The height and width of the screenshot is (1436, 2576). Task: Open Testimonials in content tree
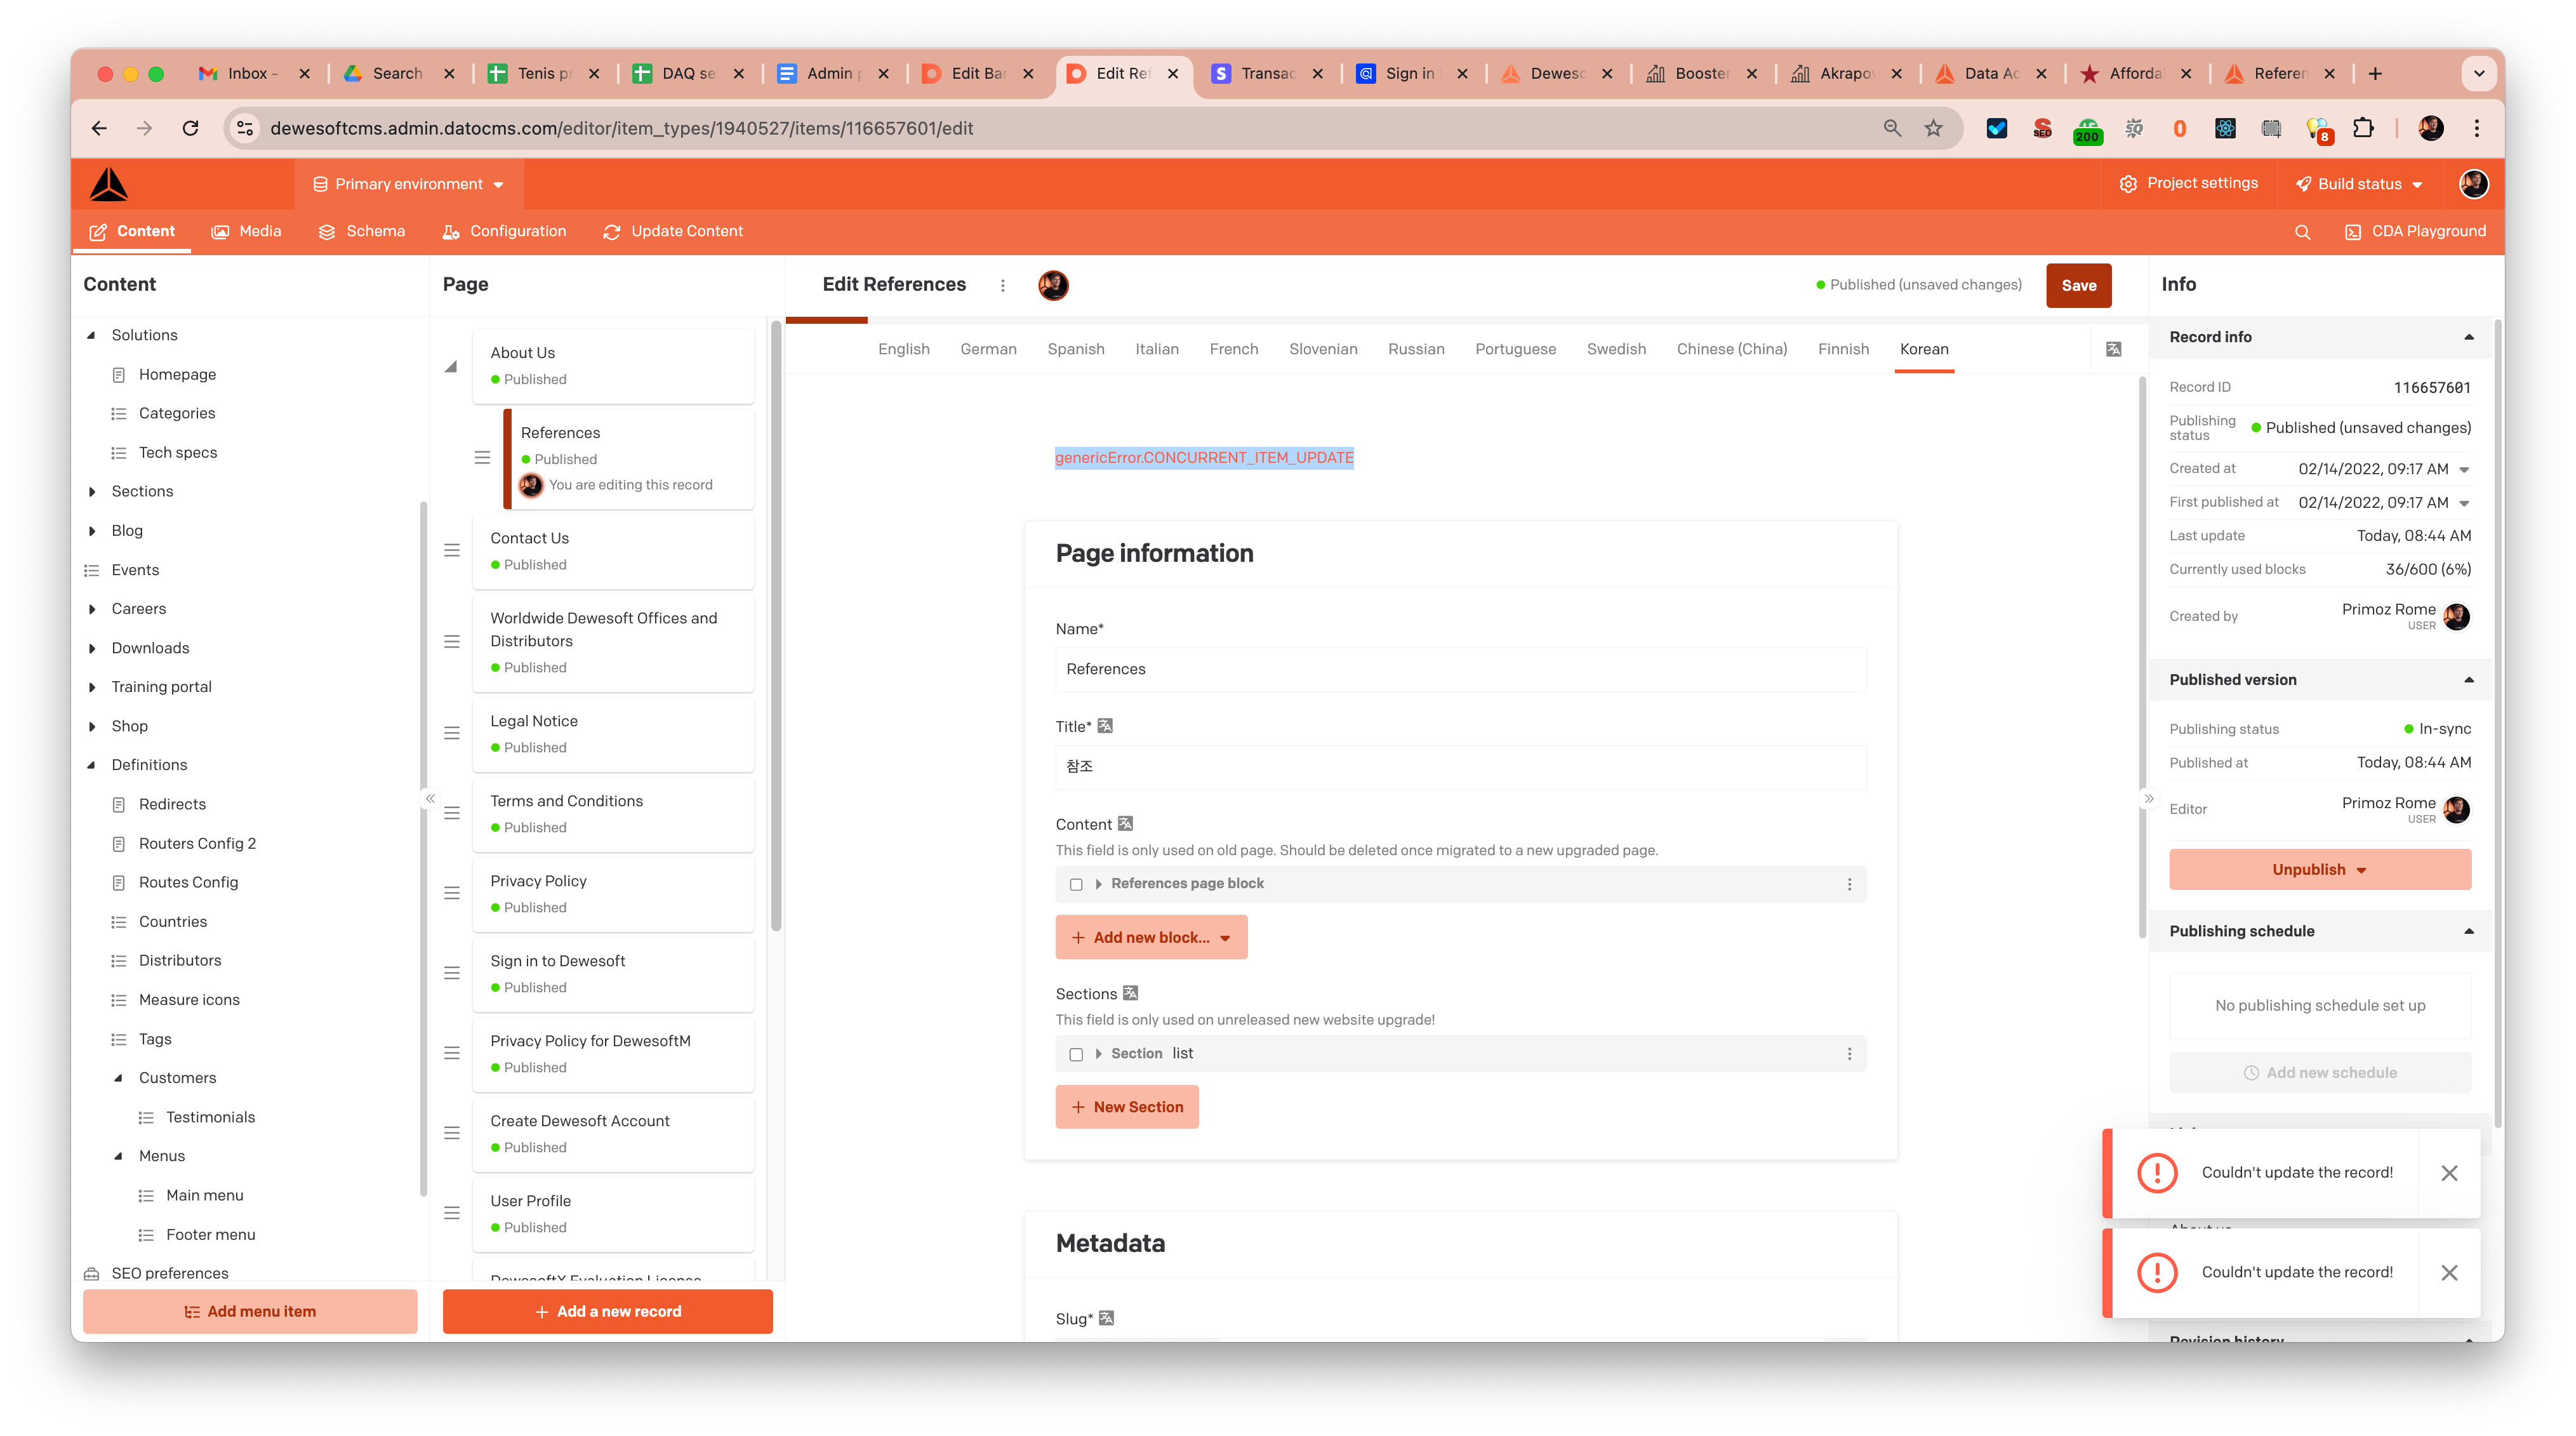(210, 1117)
